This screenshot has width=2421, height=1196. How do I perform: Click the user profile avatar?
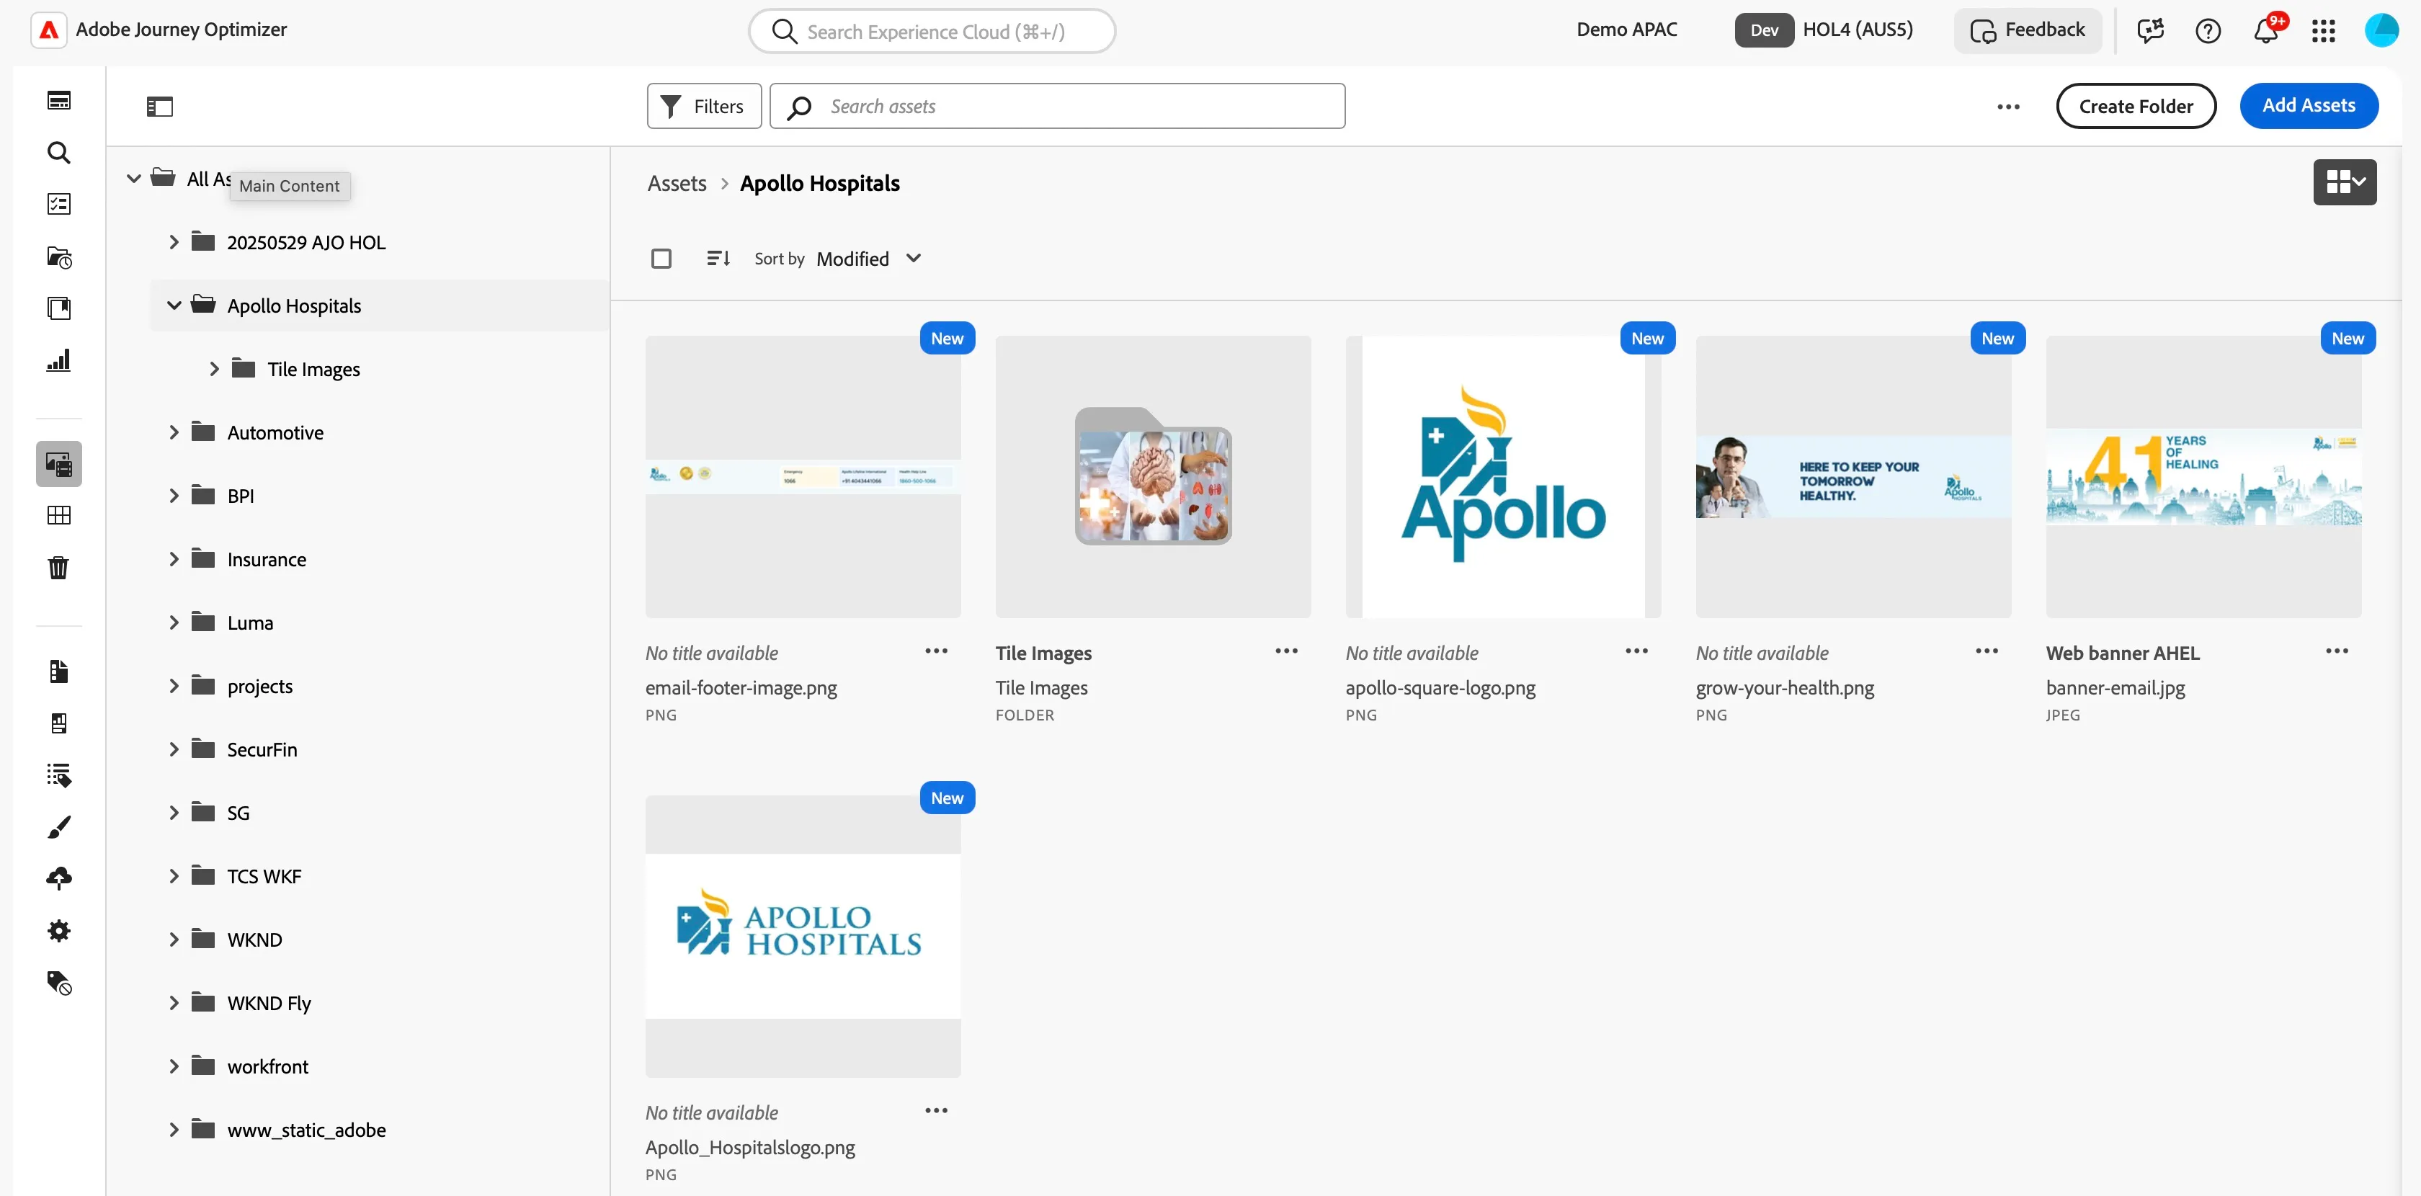coord(2381,30)
